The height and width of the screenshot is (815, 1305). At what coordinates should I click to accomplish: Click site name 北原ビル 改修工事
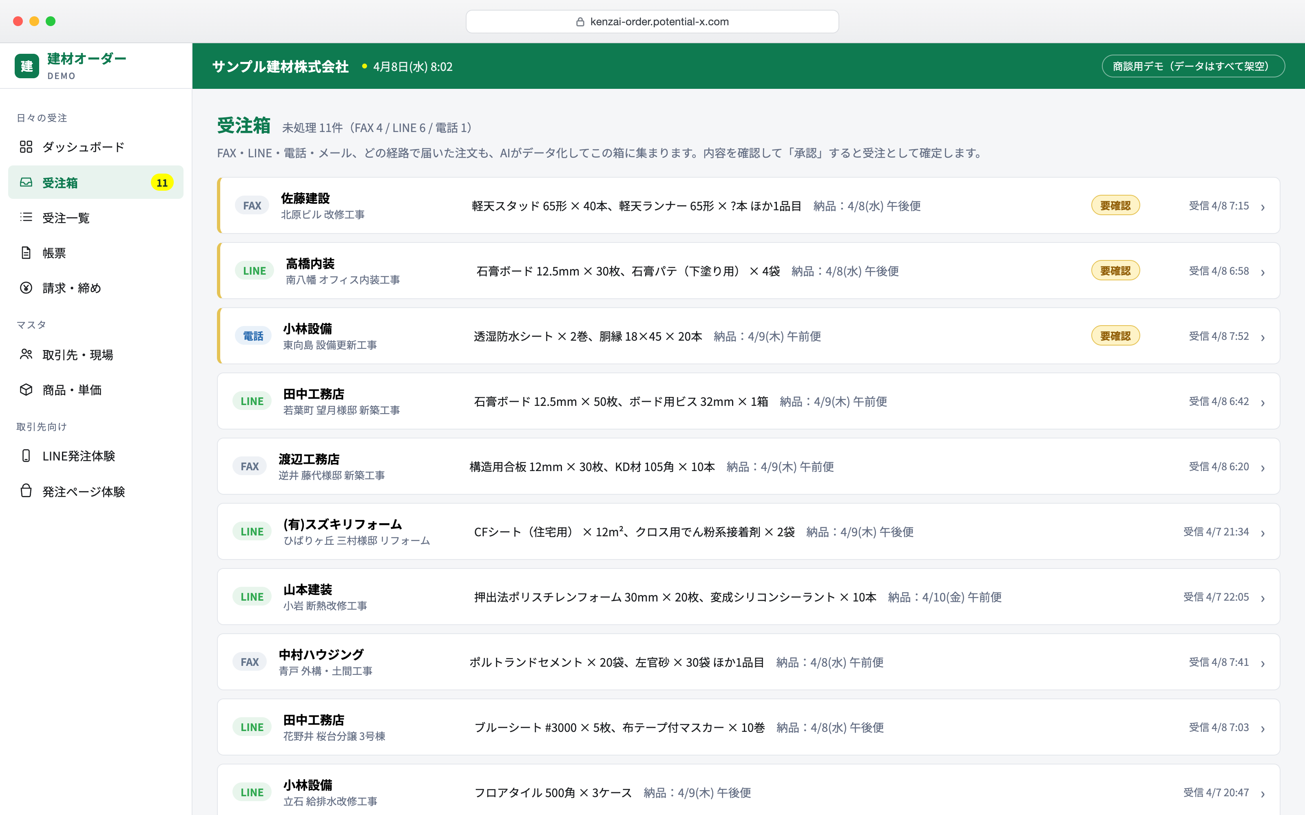click(x=323, y=214)
